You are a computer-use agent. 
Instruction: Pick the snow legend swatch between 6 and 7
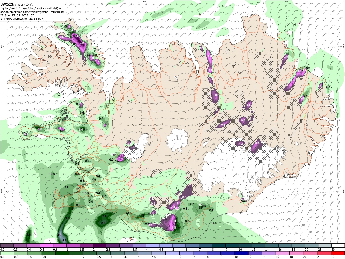[192, 246]
